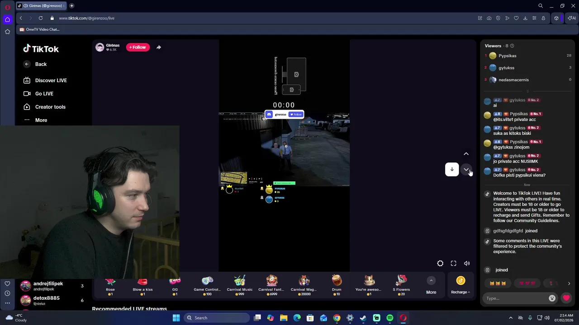The height and width of the screenshot is (325, 579).
Task: Open Girėnas profile avatar
Action: 100,47
